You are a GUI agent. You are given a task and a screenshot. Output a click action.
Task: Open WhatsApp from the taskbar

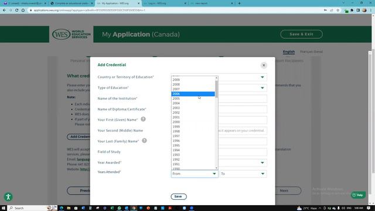point(120,208)
